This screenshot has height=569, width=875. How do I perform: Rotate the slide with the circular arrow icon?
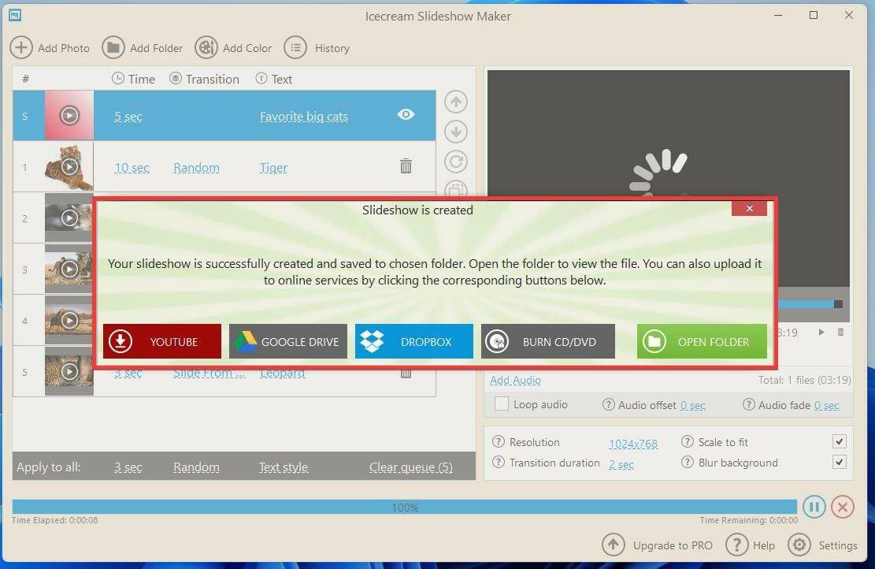click(x=456, y=162)
